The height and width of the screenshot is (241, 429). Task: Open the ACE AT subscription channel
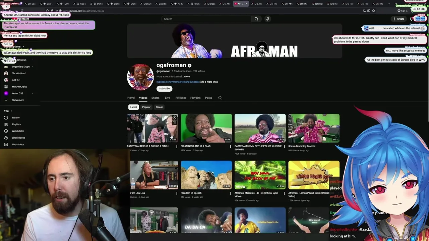[x=16, y=80]
